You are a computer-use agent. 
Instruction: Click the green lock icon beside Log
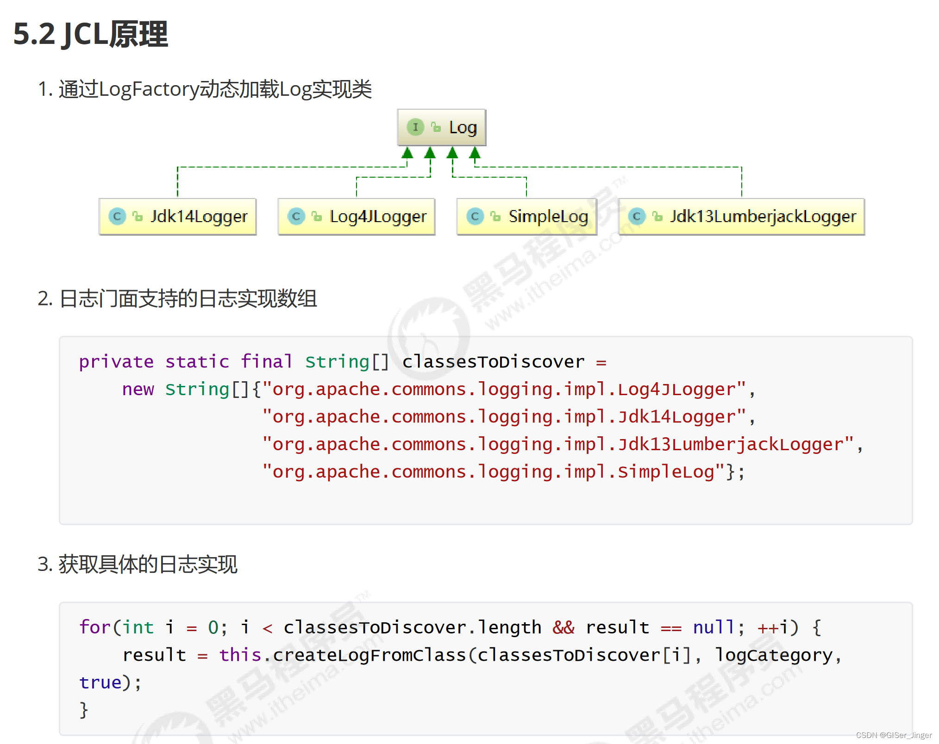(x=436, y=127)
